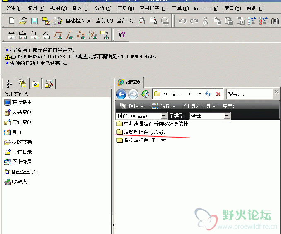Click the 全部(A) toolbar button
281x234 pixels.
125,21
